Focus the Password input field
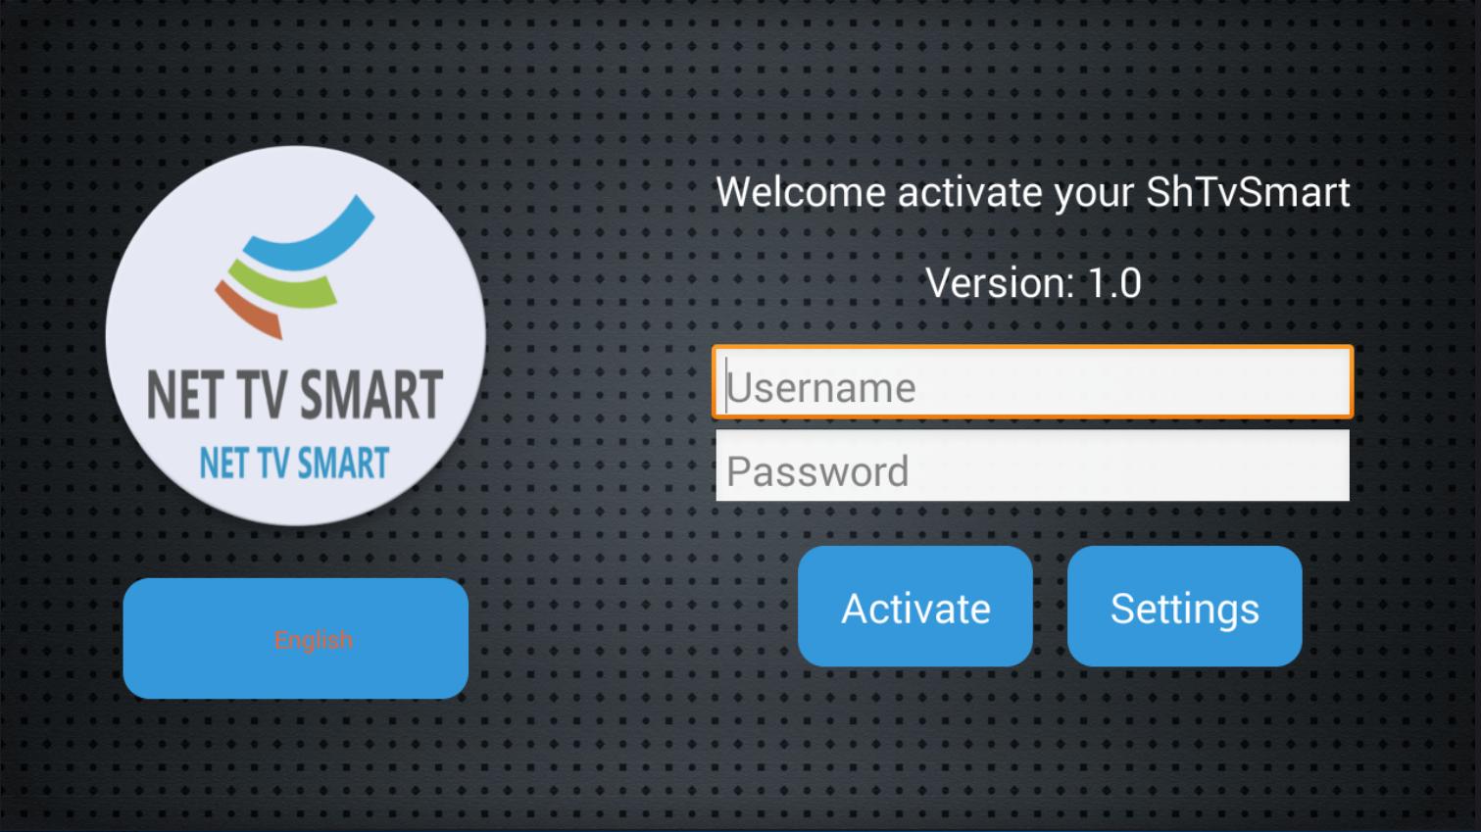 pyautogui.click(x=1032, y=465)
